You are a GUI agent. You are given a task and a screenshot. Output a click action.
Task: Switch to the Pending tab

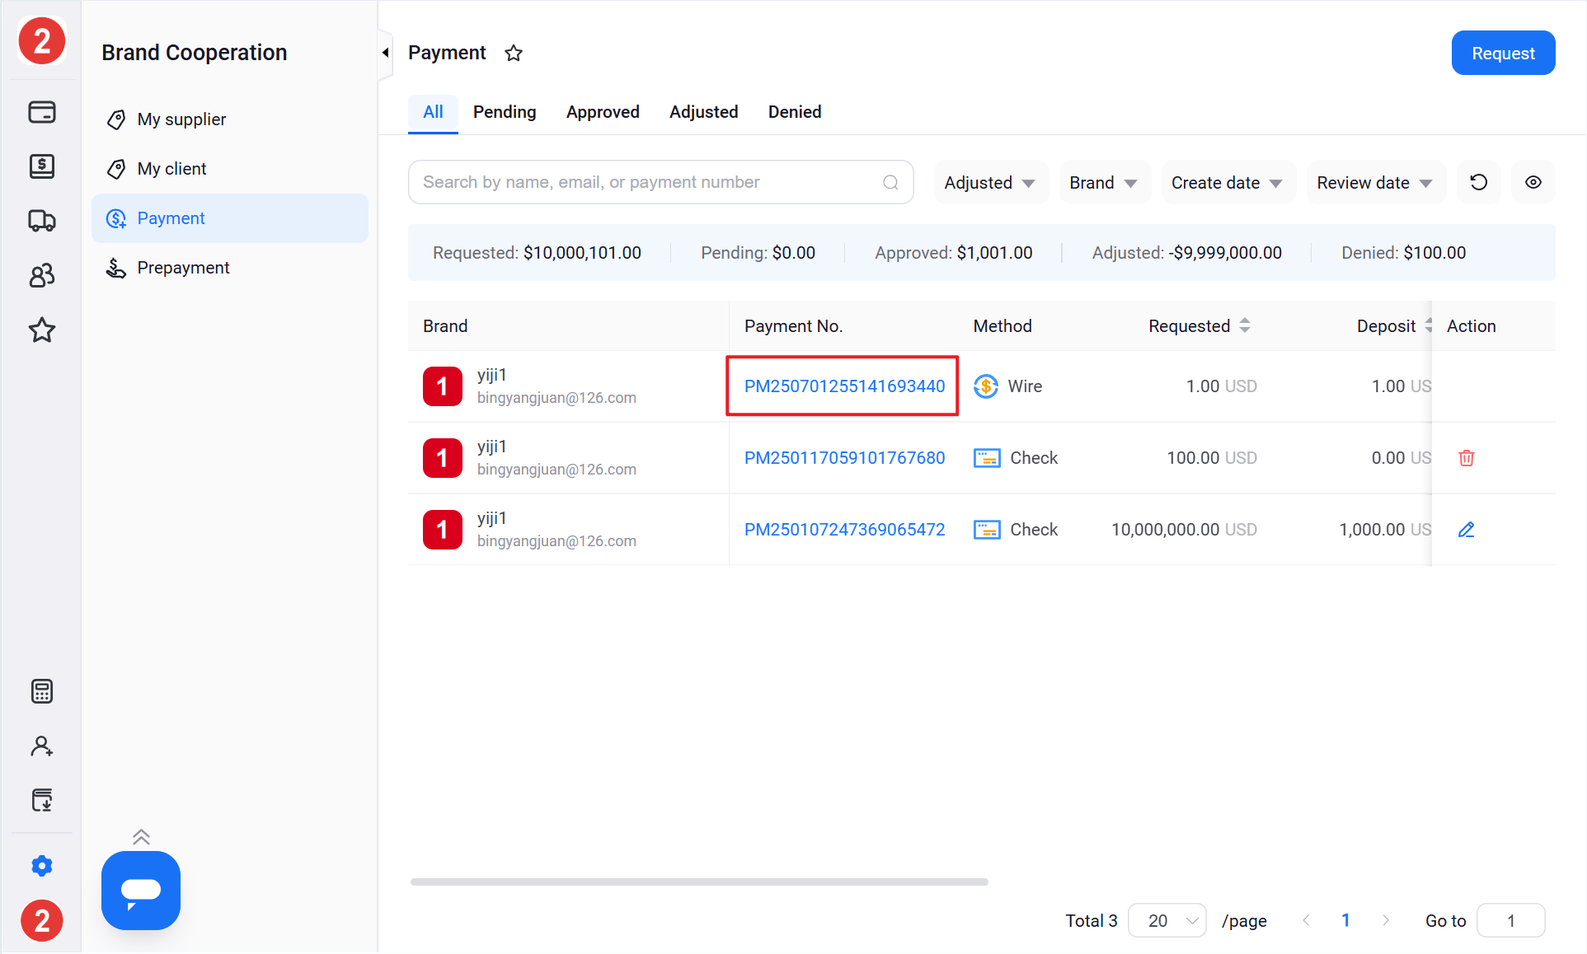[505, 112]
